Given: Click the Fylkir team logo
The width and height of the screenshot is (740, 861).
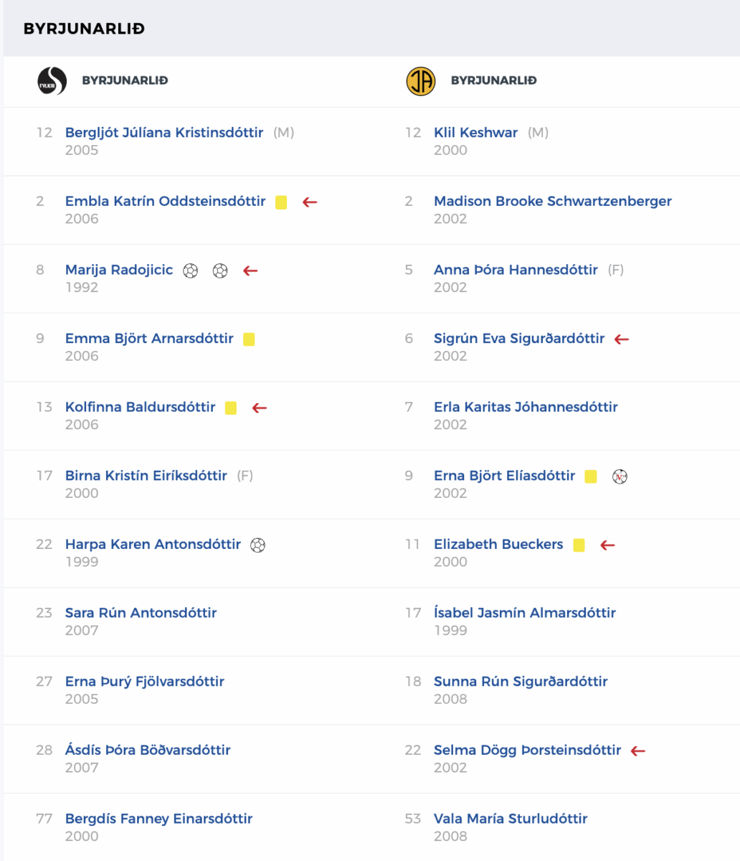Looking at the screenshot, I should 52,80.
